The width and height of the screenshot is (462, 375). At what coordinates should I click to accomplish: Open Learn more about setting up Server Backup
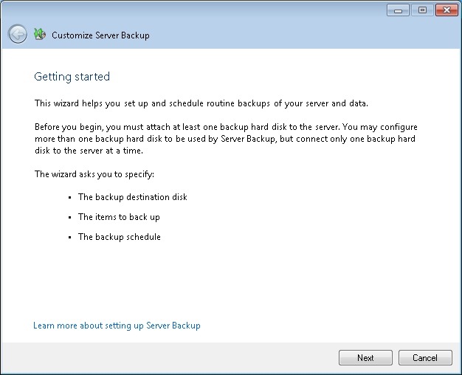coord(117,326)
